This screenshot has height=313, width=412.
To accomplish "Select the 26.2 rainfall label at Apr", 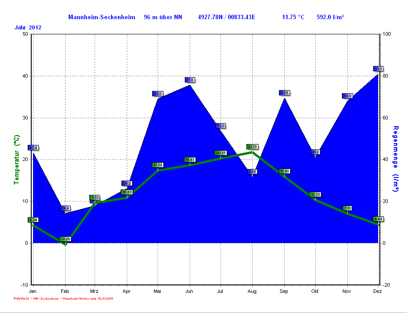I will point(127,183).
